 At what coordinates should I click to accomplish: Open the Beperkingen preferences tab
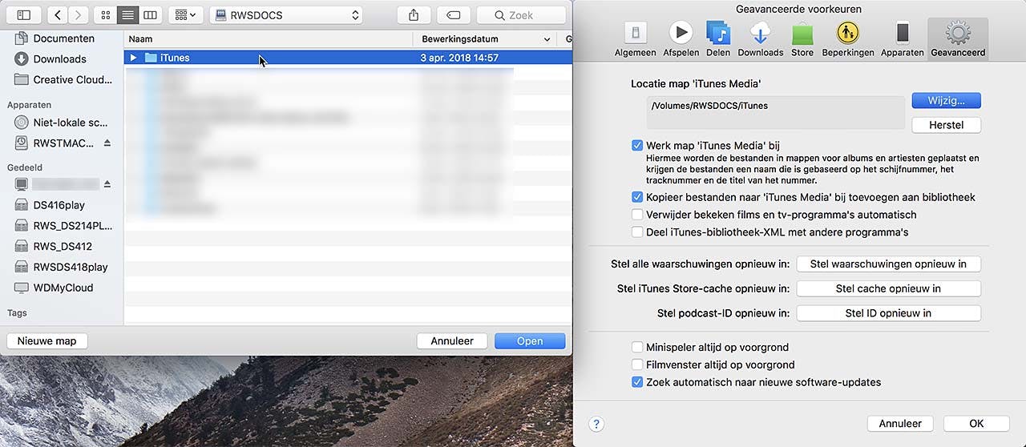click(848, 38)
